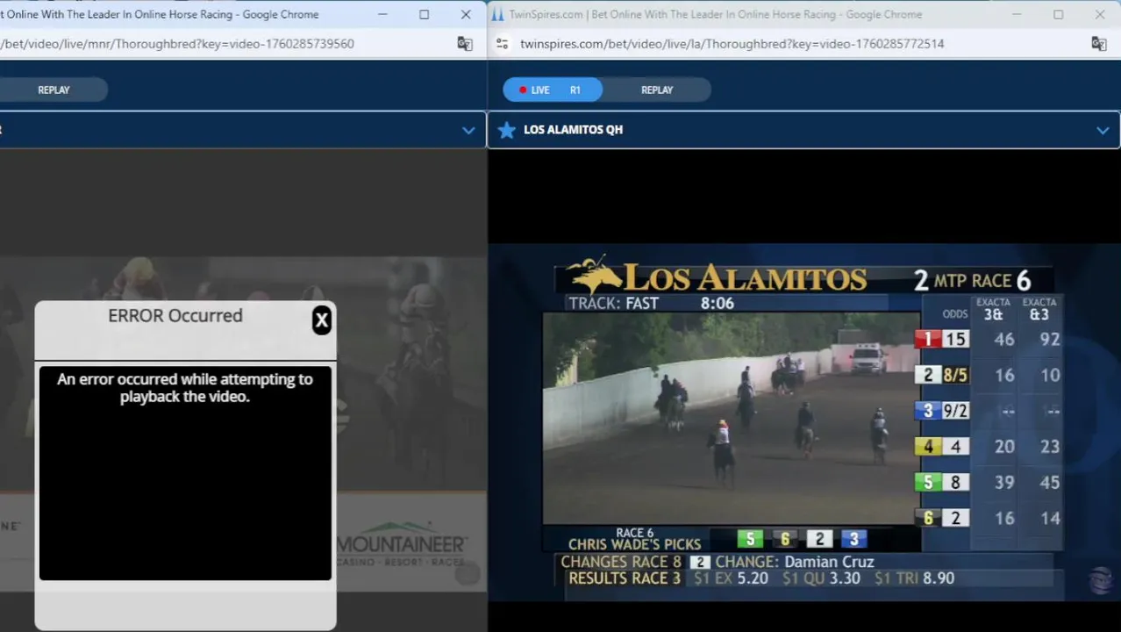This screenshot has height=632, width=1121.
Task: Select REPLAY tab in left window
Action: click(54, 90)
